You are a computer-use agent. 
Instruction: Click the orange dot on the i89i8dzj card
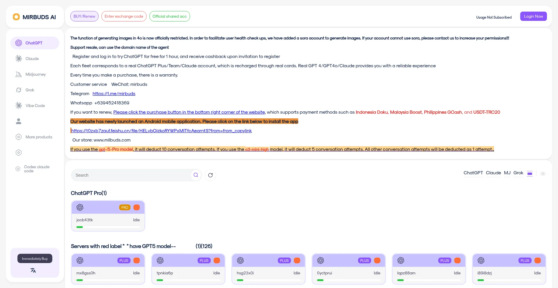click(538, 260)
